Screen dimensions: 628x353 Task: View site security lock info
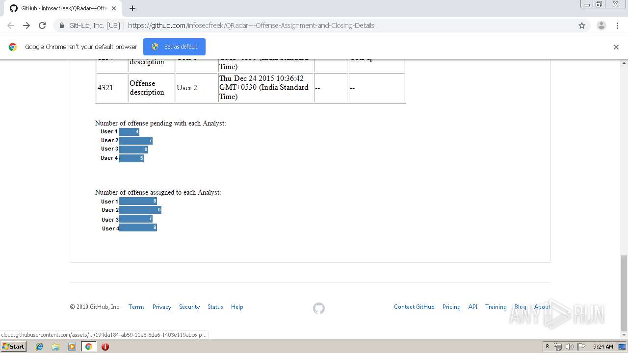coord(62,25)
